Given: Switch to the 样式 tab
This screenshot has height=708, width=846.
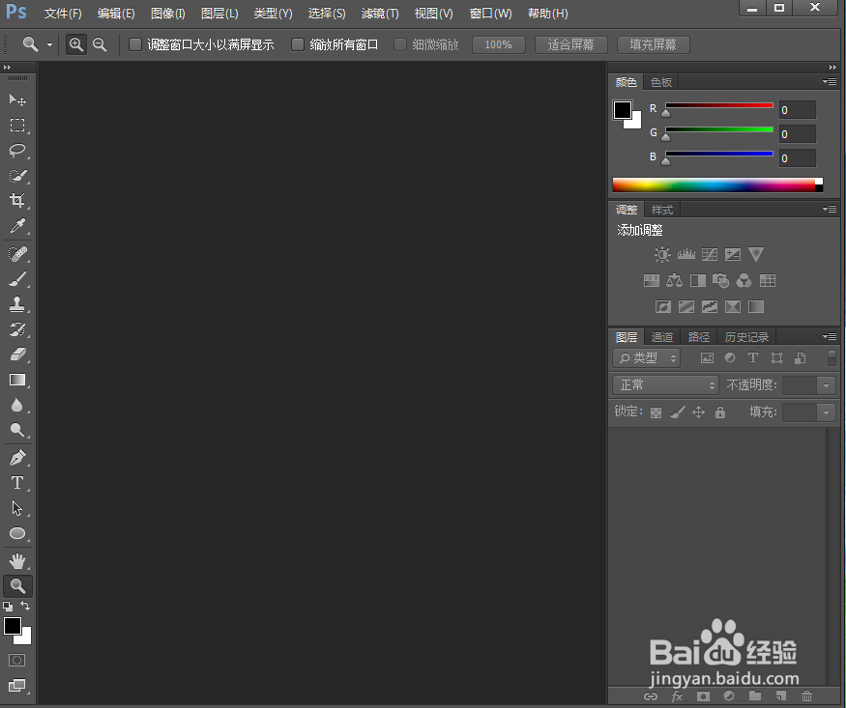Looking at the screenshot, I should [662, 210].
